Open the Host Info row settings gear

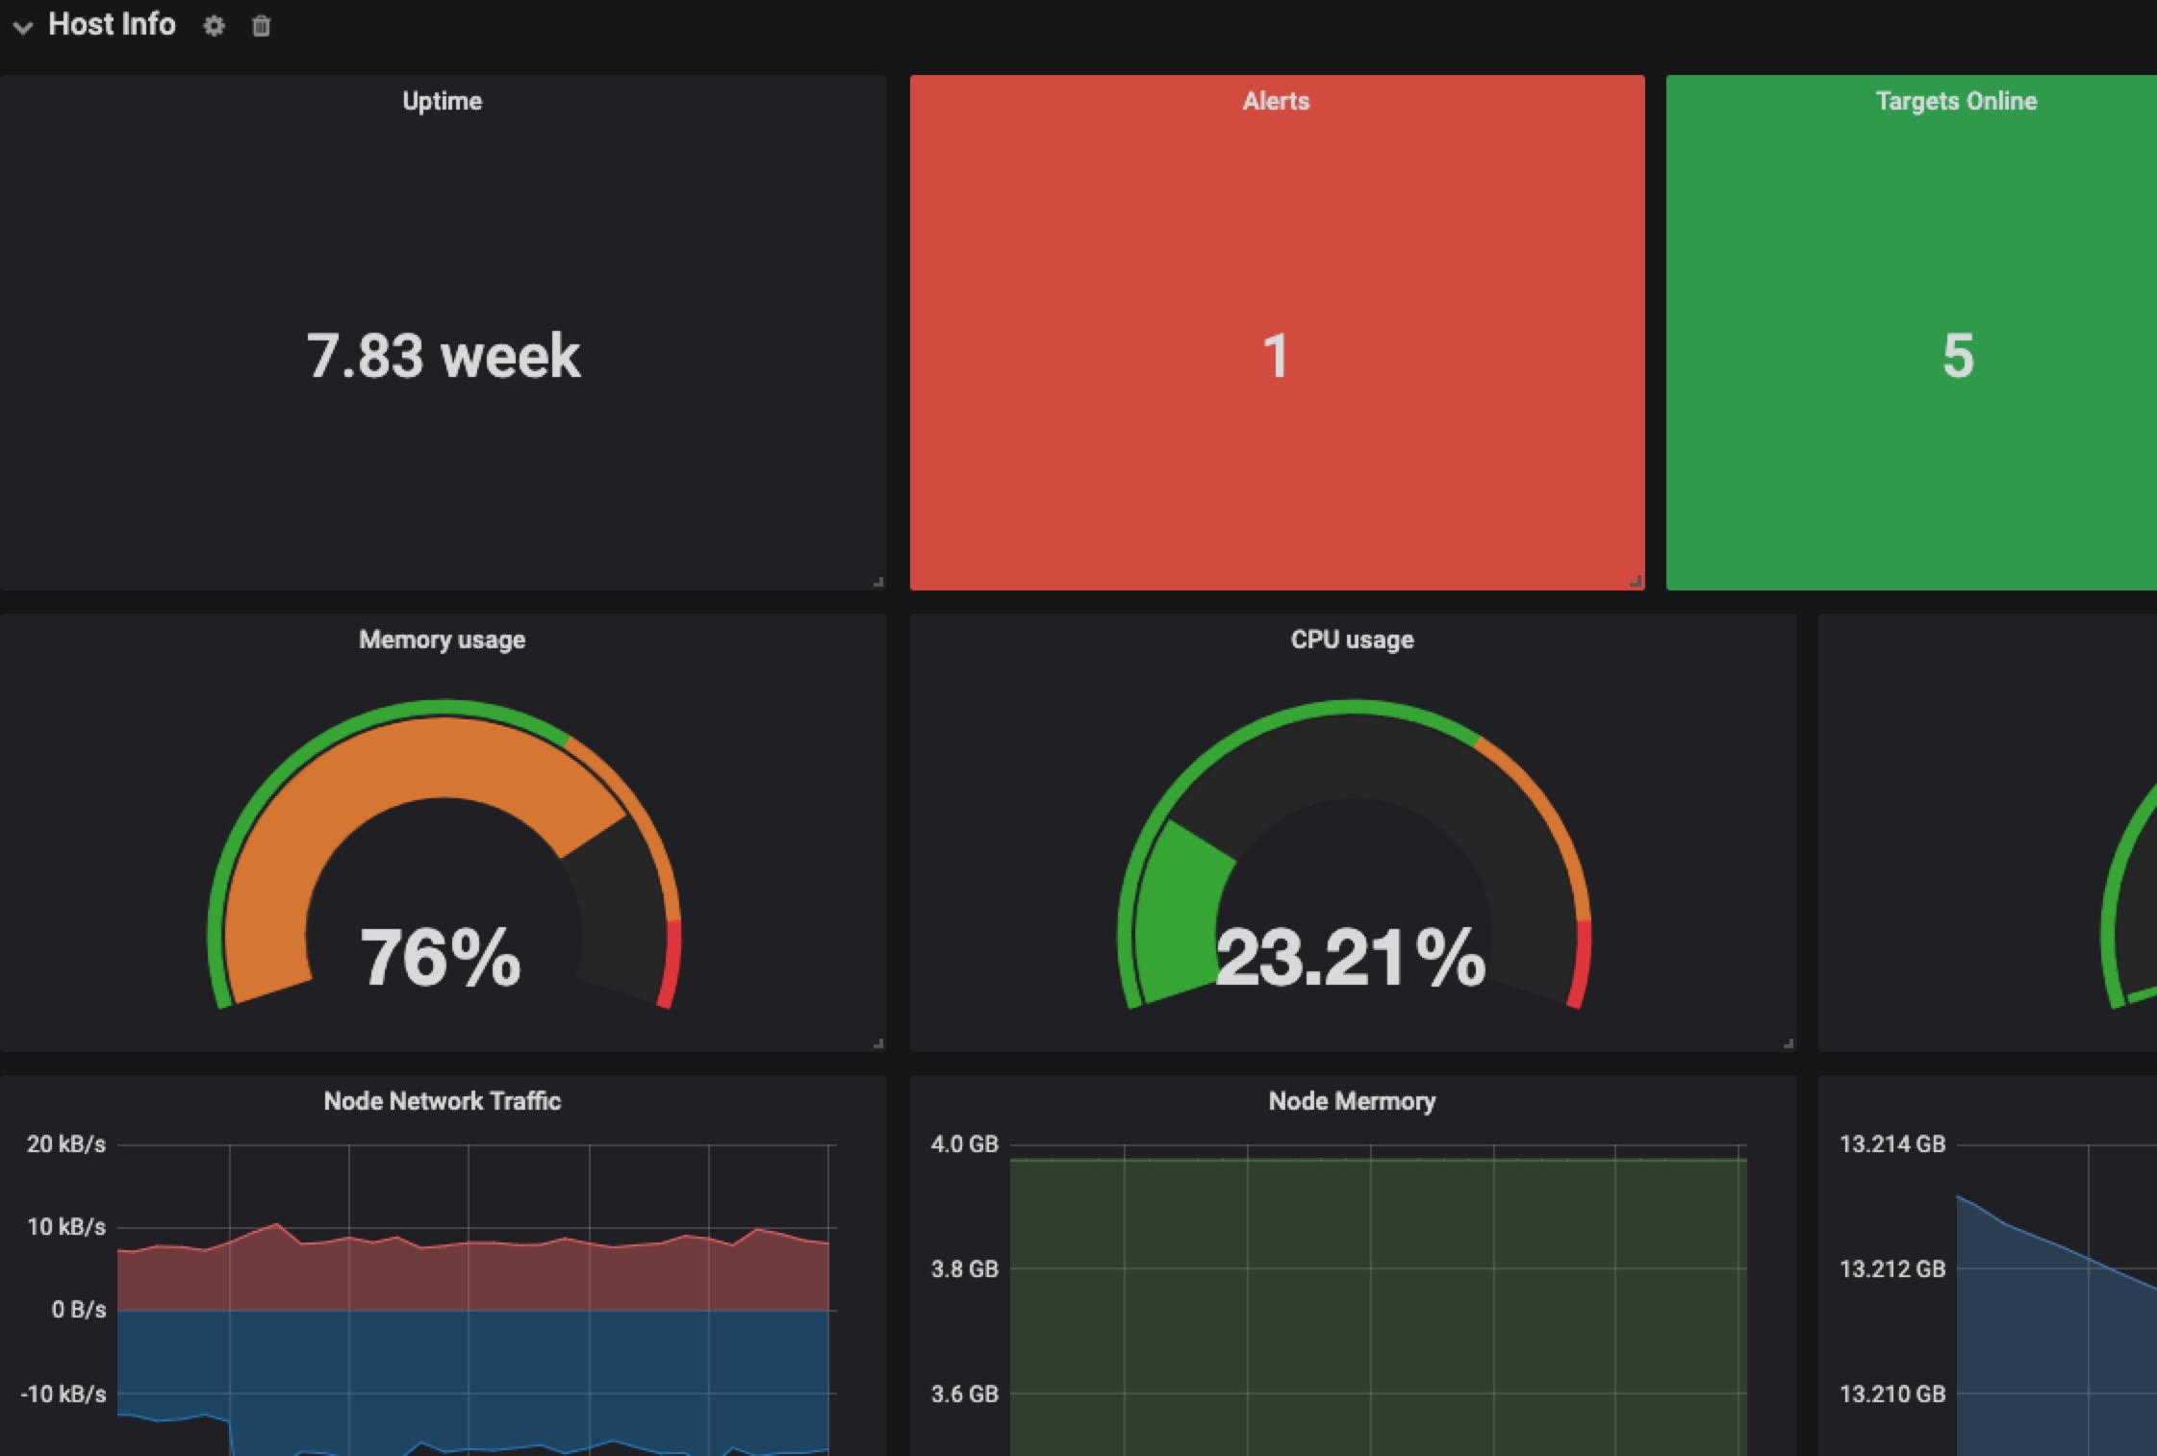[x=214, y=26]
